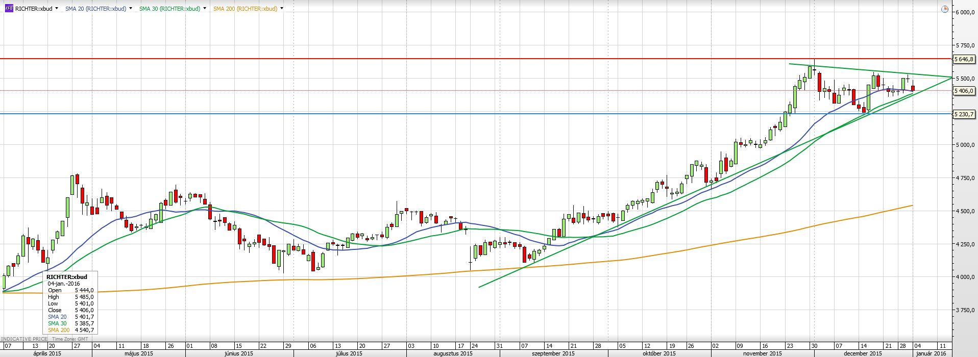The image size is (978, 357).
Task: Click the december 2015 month label
Action: pyautogui.click(x=863, y=353)
